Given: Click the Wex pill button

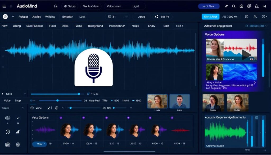Looking at the screenshot, I should (x=39, y=144).
